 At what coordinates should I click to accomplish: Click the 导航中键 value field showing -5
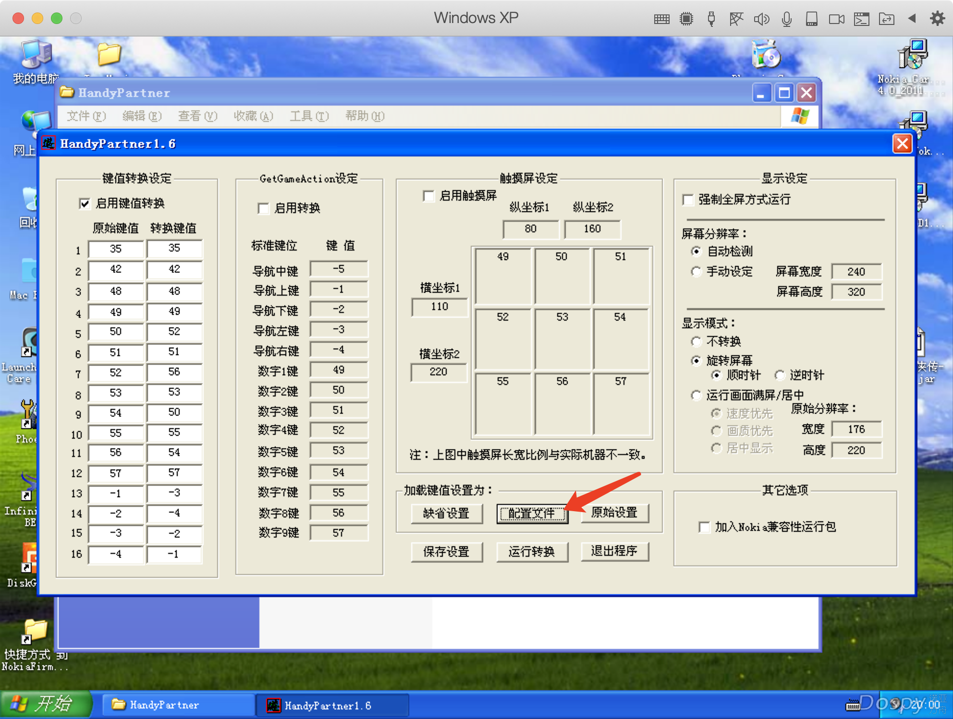click(x=339, y=269)
